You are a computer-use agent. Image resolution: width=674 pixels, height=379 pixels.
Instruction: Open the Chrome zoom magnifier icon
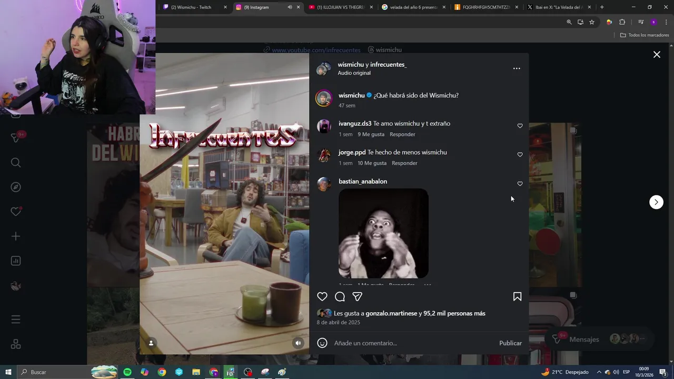tap(569, 22)
